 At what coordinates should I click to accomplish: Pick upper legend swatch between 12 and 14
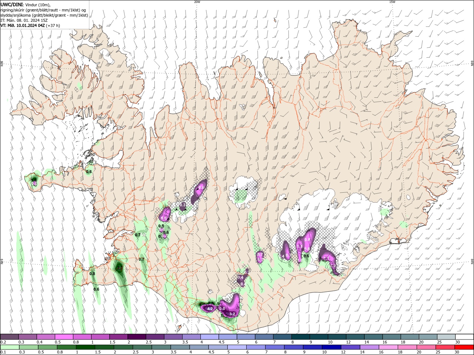coord(355,337)
